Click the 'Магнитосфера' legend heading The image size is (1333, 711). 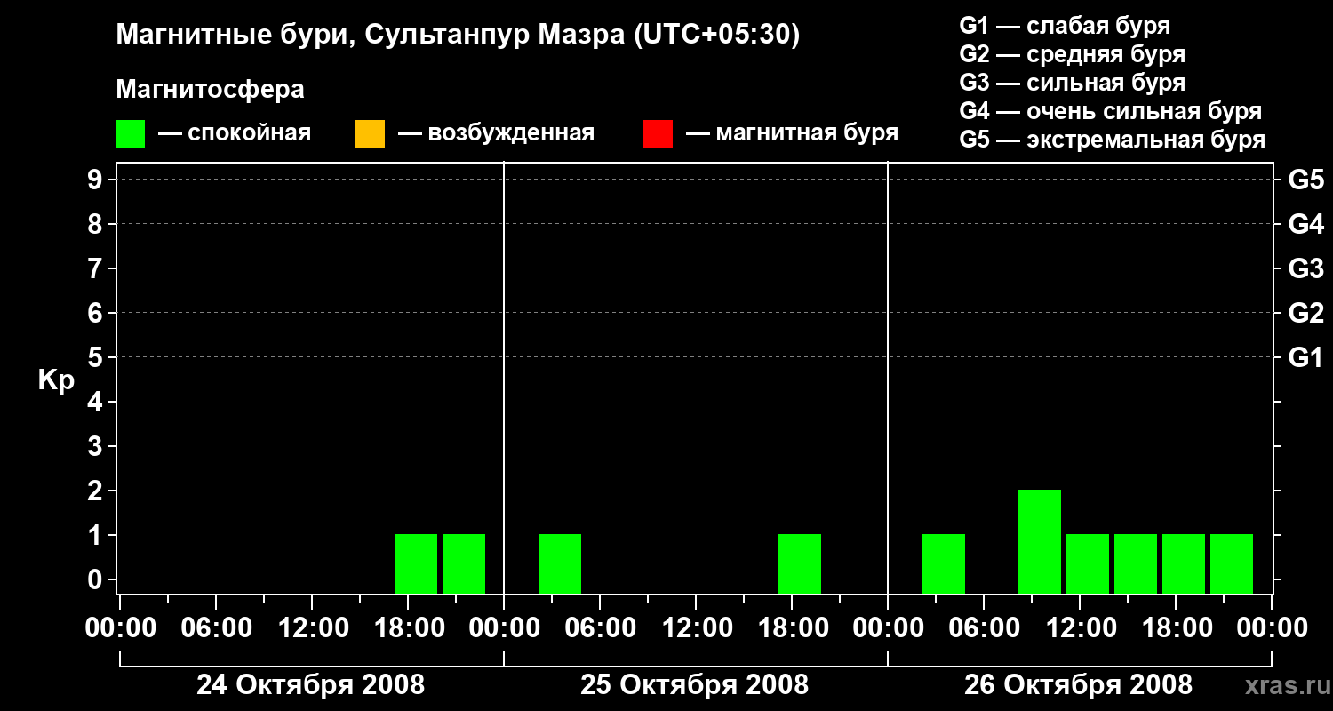(210, 90)
